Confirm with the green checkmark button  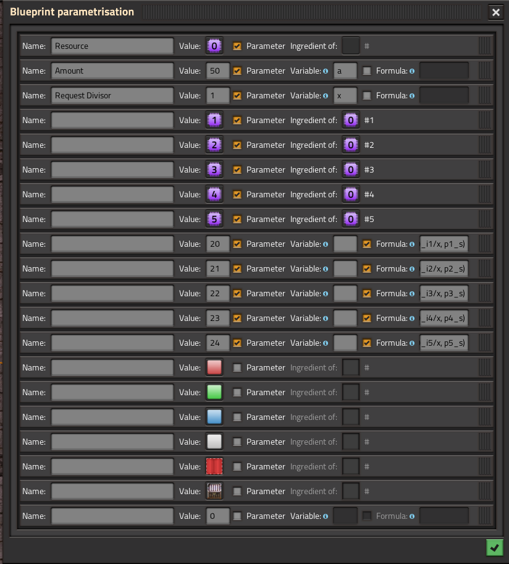click(494, 547)
